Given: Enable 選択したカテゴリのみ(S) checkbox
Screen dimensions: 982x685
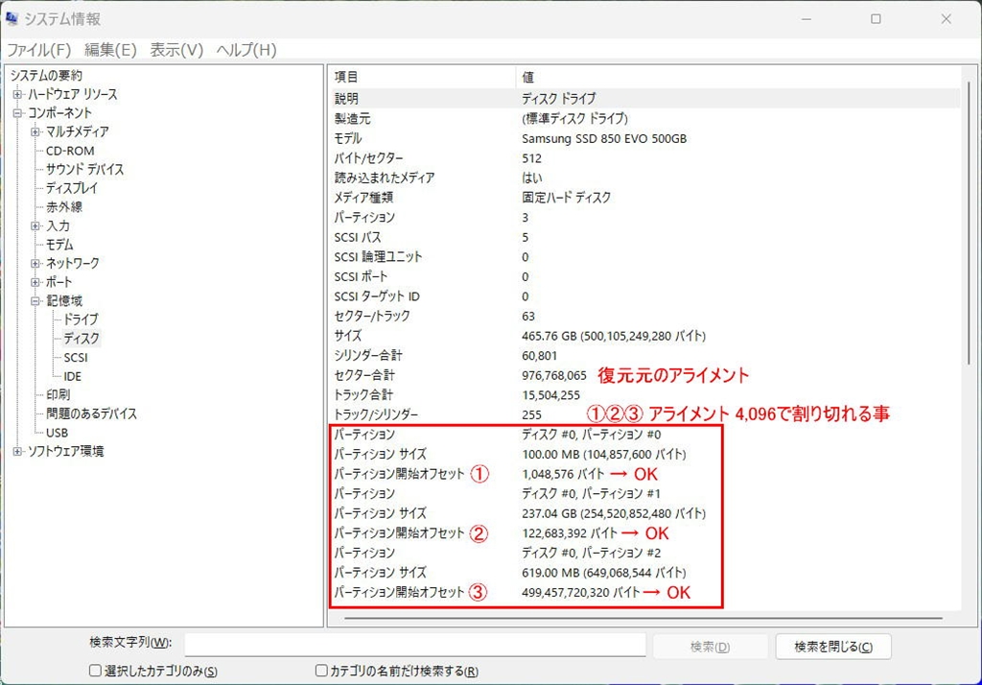Looking at the screenshot, I should (95, 671).
